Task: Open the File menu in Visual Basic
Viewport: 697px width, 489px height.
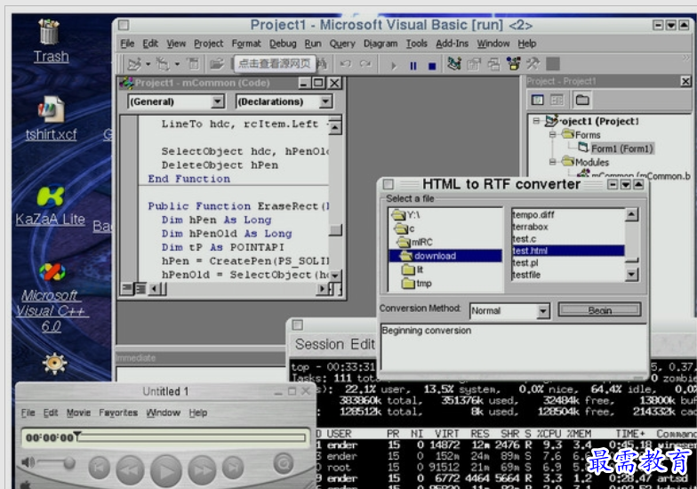Action: 127,44
